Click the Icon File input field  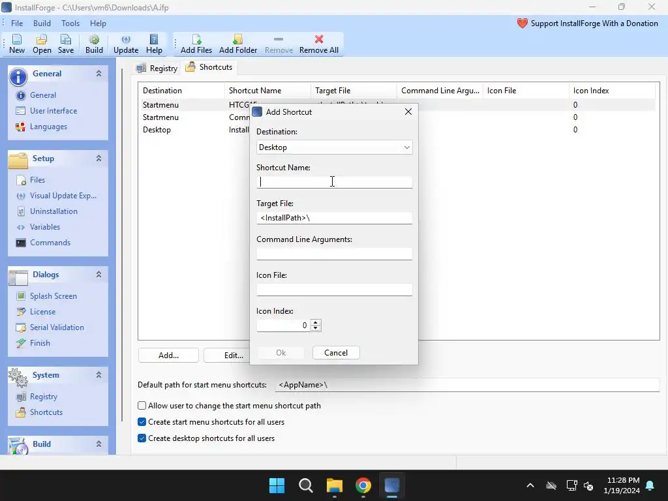coord(334,289)
